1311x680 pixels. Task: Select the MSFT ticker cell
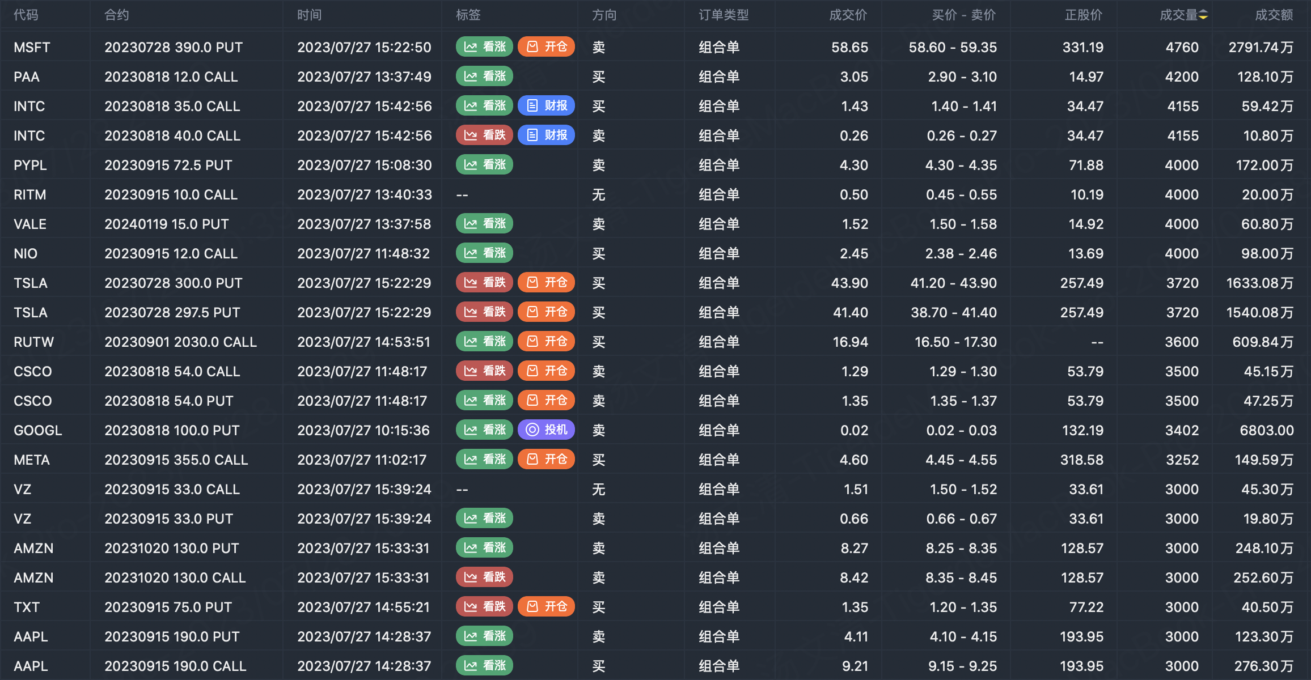pos(32,47)
